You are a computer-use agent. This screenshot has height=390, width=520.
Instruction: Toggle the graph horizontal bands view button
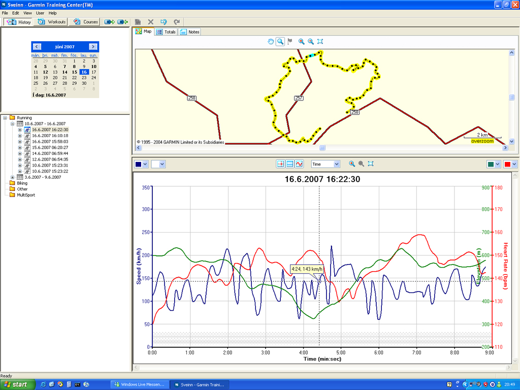(x=290, y=164)
